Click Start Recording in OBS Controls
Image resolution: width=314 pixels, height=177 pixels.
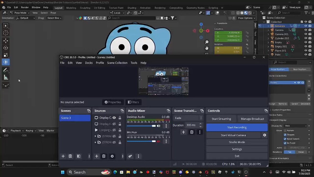pyautogui.click(x=237, y=127)
